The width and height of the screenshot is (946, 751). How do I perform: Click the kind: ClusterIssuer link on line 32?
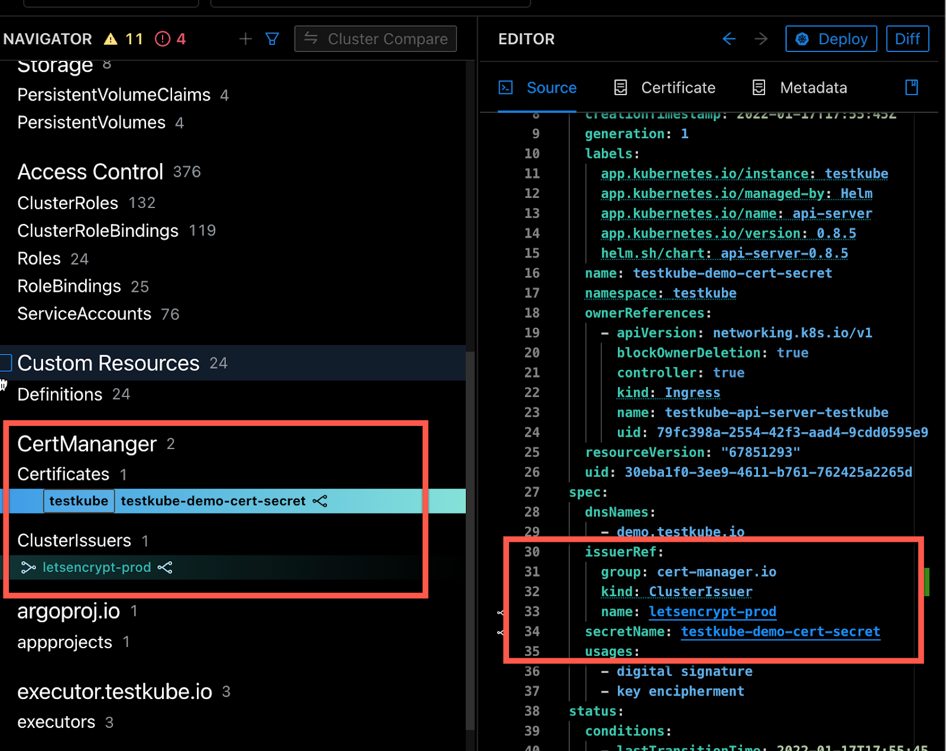coord(676,591)
